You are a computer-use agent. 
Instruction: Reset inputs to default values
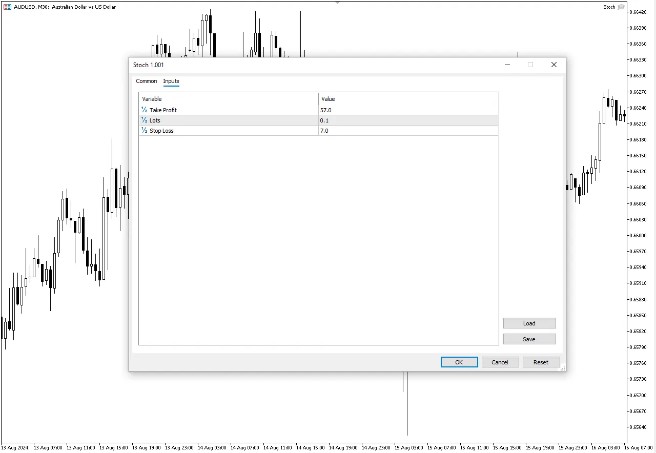click(x=541, y=362)
